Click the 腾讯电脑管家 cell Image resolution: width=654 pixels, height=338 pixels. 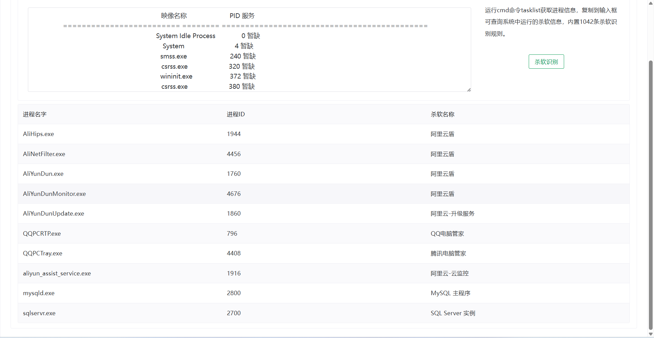[448, 253]
